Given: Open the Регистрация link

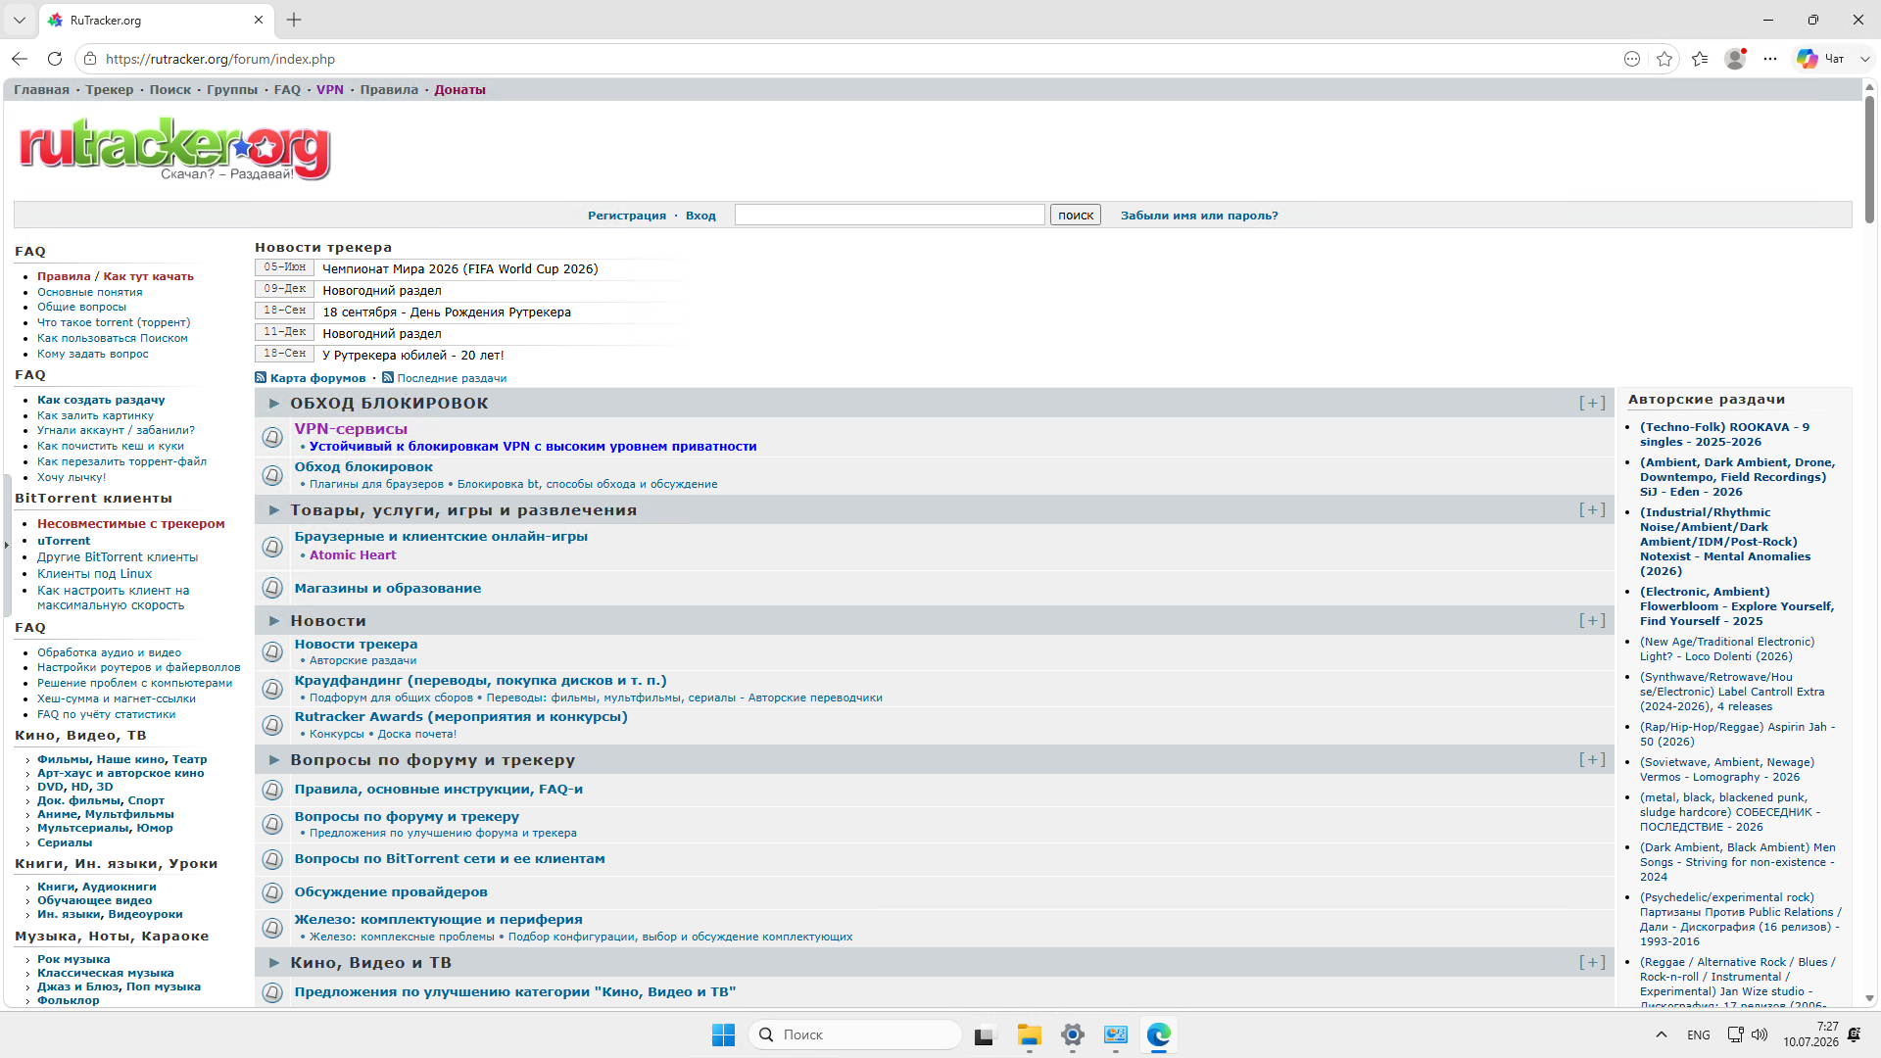Looking at the screenshot, I should (626, 216).
